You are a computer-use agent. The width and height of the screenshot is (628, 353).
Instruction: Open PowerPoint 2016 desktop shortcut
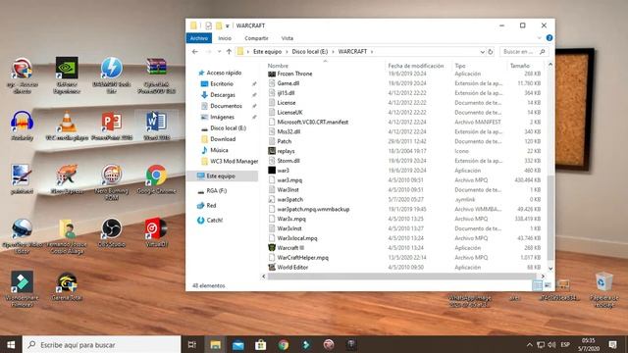pyautogui.click(x=112, y=126)
